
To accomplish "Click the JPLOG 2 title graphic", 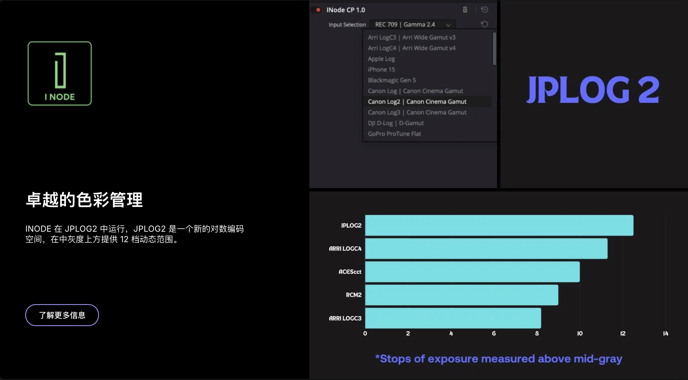I will click(x=593, y=90).
